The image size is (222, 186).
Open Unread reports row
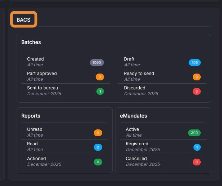[x=65, y=132]
